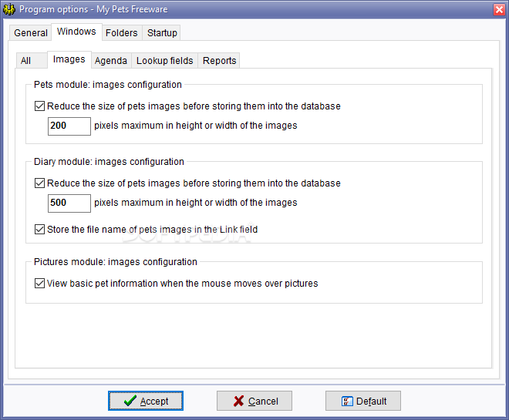Open the Startup tab
The height and width of the screenshot is (420, 509).
pos(162,33)
